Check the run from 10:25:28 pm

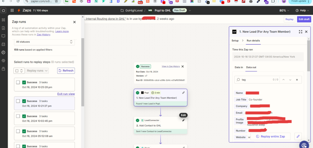click(x=18, y=82)
